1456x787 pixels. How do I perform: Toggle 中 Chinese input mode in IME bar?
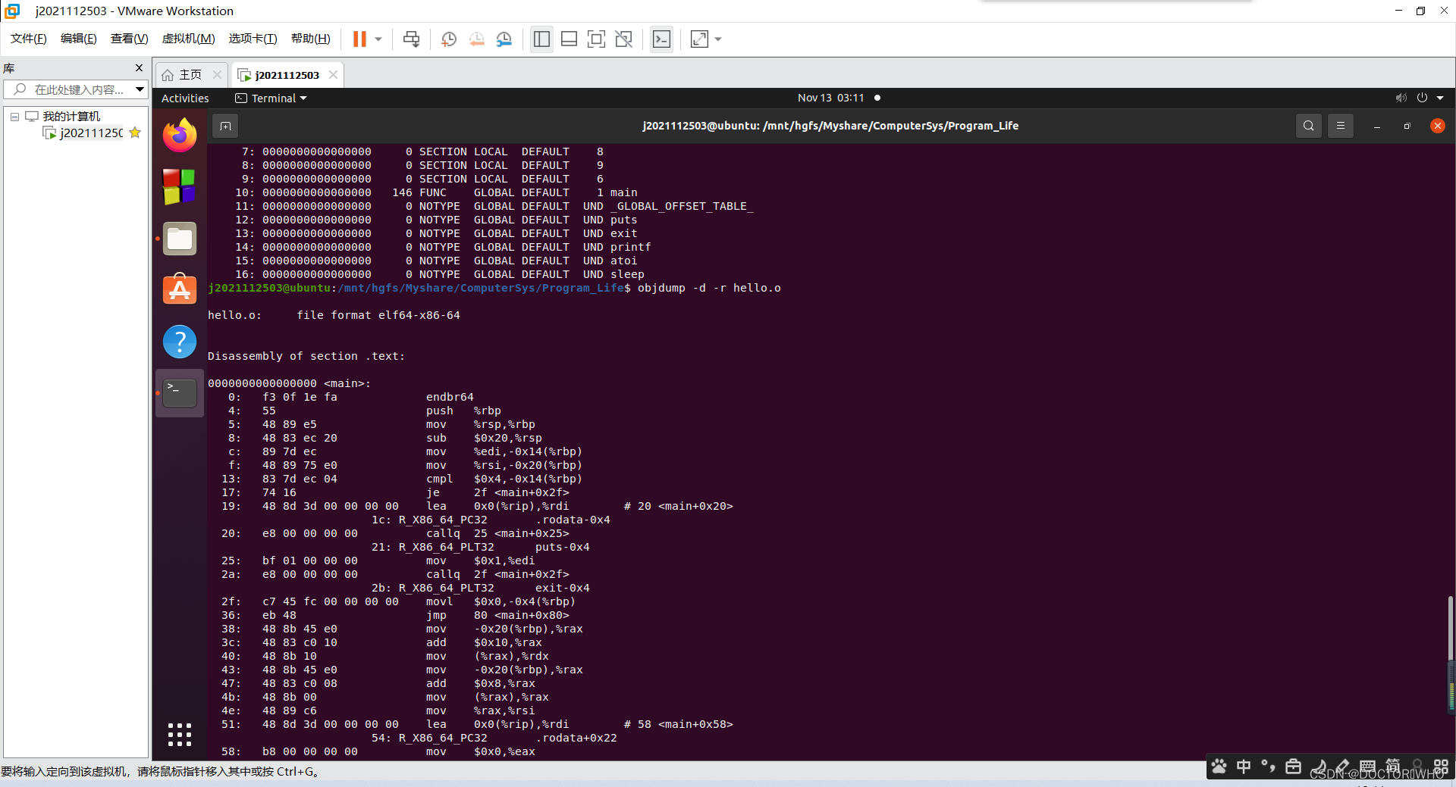point(1244,767)
